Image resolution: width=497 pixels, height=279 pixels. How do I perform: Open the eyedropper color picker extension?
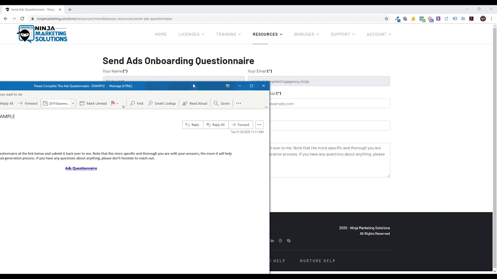point(397,19)
